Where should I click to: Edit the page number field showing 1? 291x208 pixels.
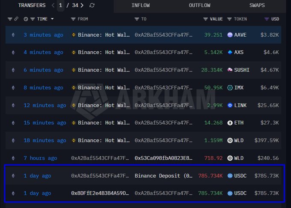coord(60,6)
